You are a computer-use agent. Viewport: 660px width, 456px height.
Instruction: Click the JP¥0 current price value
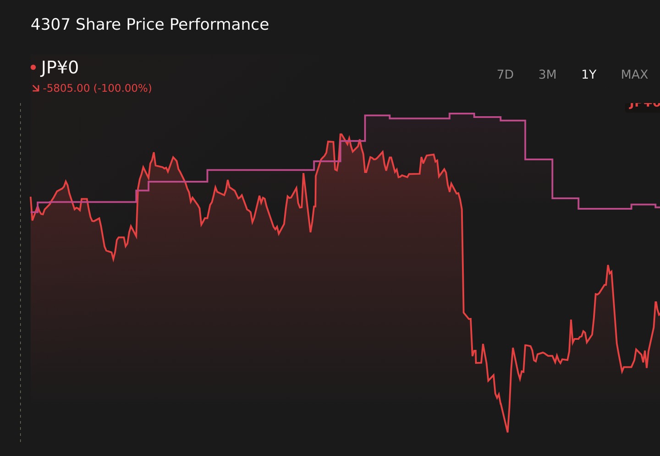60,68
